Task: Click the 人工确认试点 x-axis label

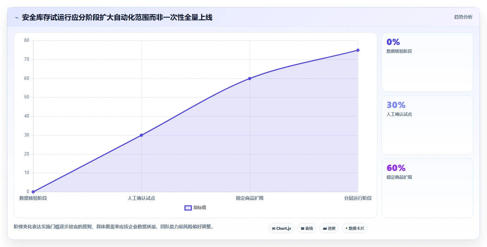Action: point(141,198)
